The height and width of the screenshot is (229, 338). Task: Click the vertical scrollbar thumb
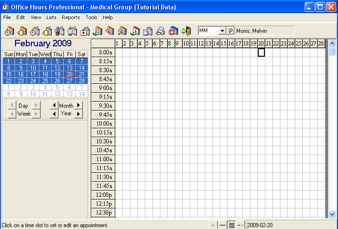click(x=332, y=51)
